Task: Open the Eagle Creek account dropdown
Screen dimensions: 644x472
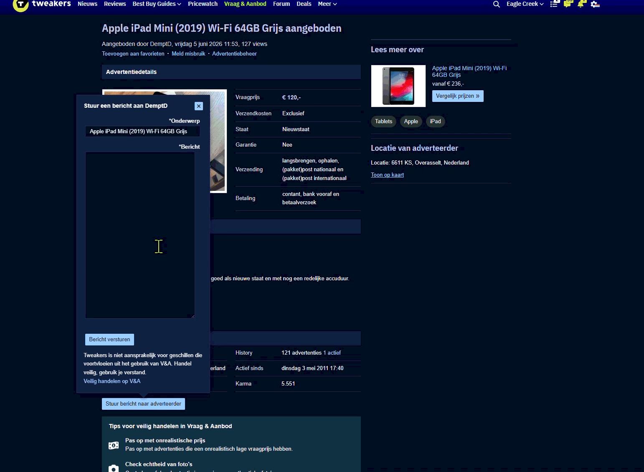Action: coord(525,4)
